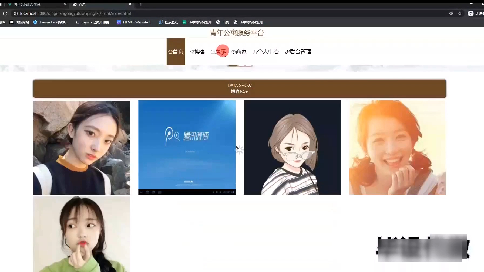
Task: Open the last 表结构命名规则 bookmark with the globe icon
Action: (248, 22)
